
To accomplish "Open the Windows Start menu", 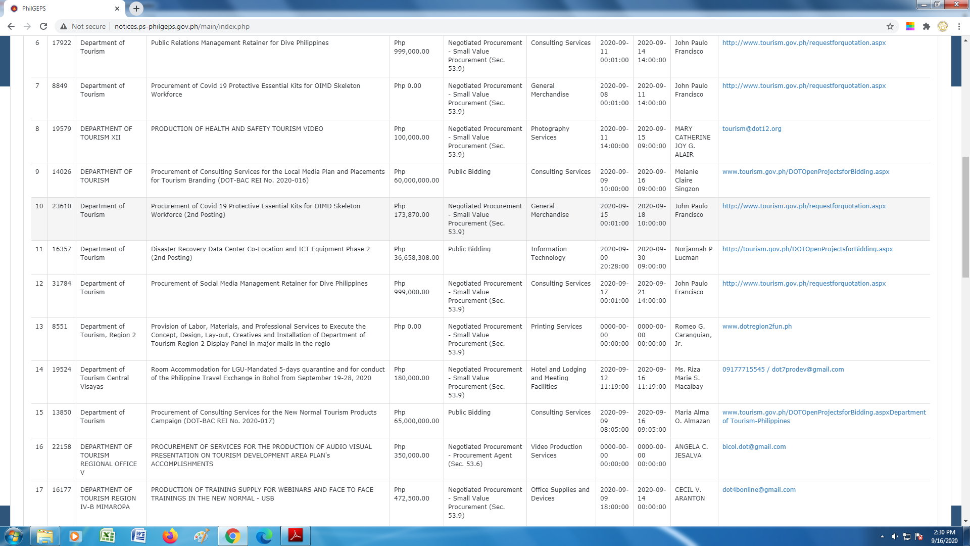I will (x=14, y=536).
